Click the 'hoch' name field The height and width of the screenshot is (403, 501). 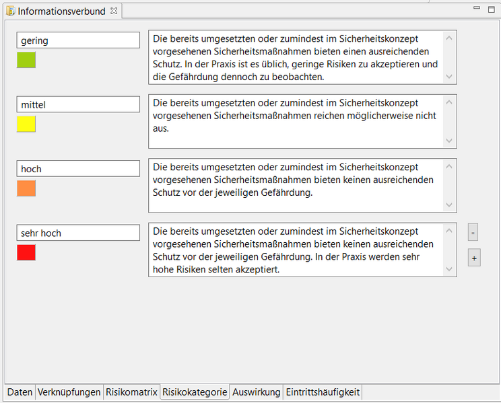[x=78, y=169]
